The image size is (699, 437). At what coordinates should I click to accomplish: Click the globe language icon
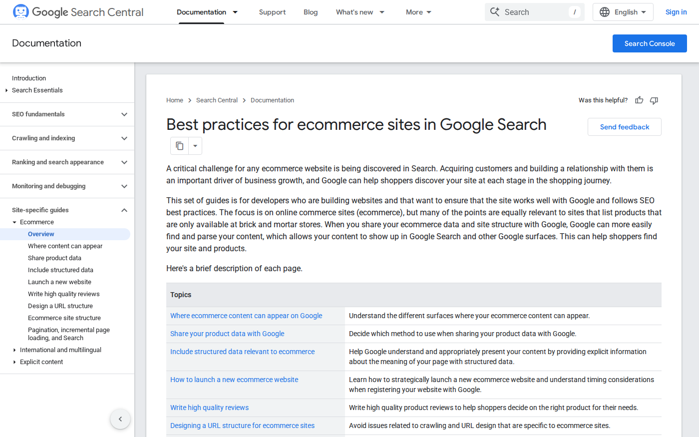605,12
